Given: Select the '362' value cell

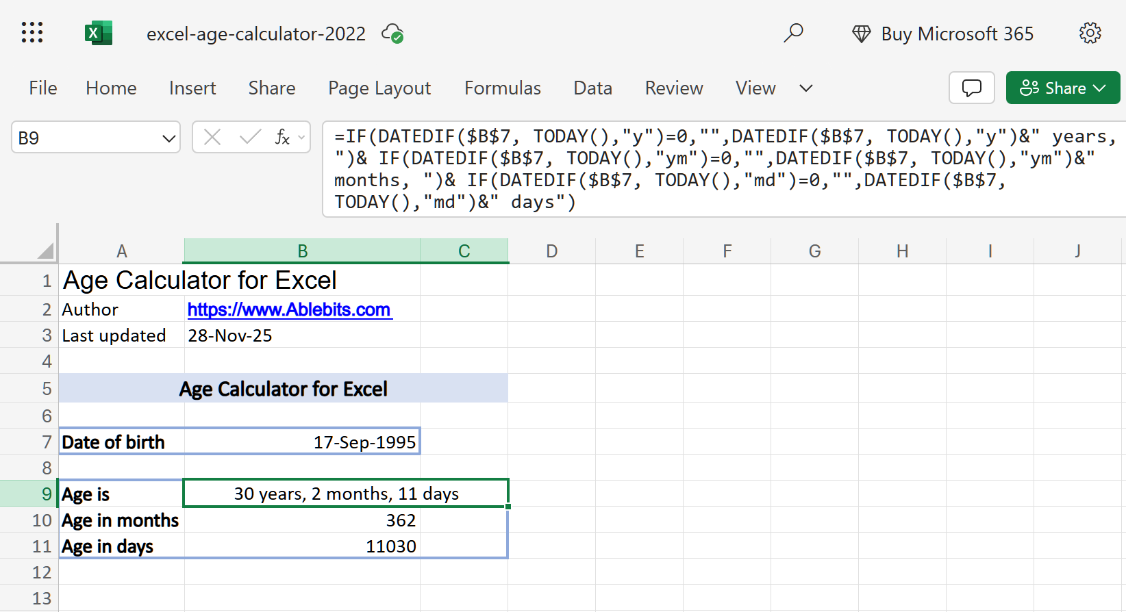Looking at the screenshot, I should tap(302, 520).
